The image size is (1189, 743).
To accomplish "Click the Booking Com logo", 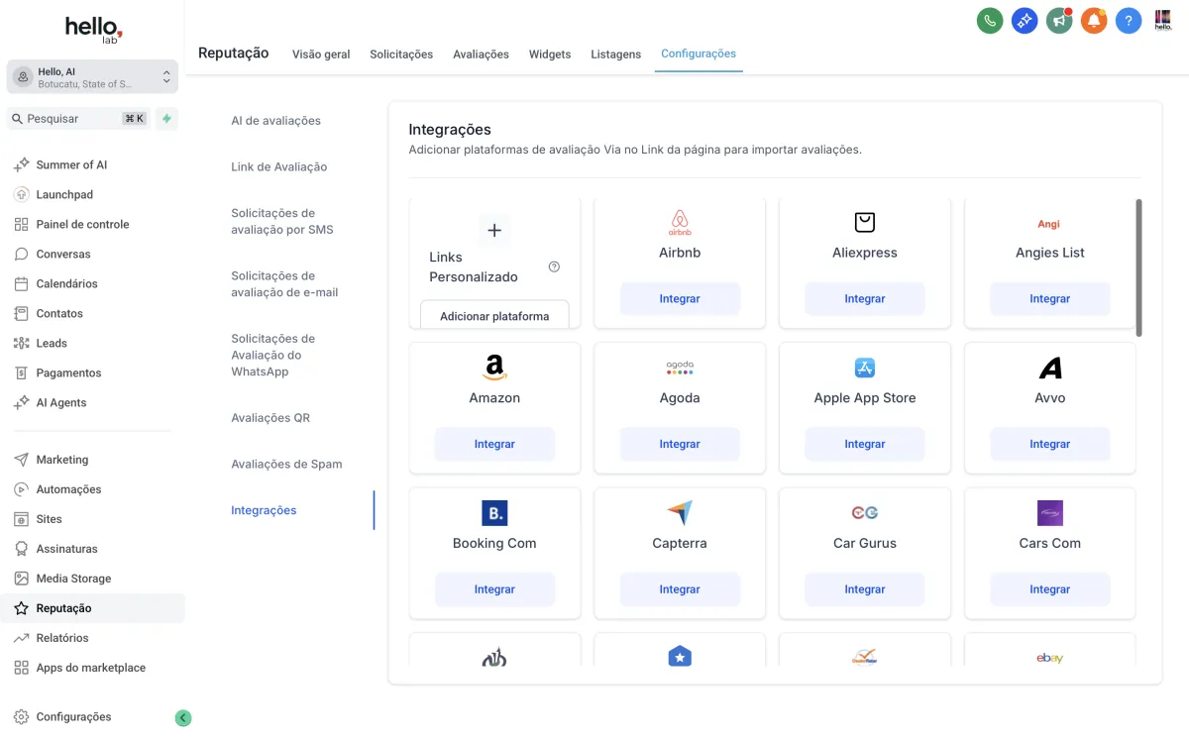I will click(494, 513).
